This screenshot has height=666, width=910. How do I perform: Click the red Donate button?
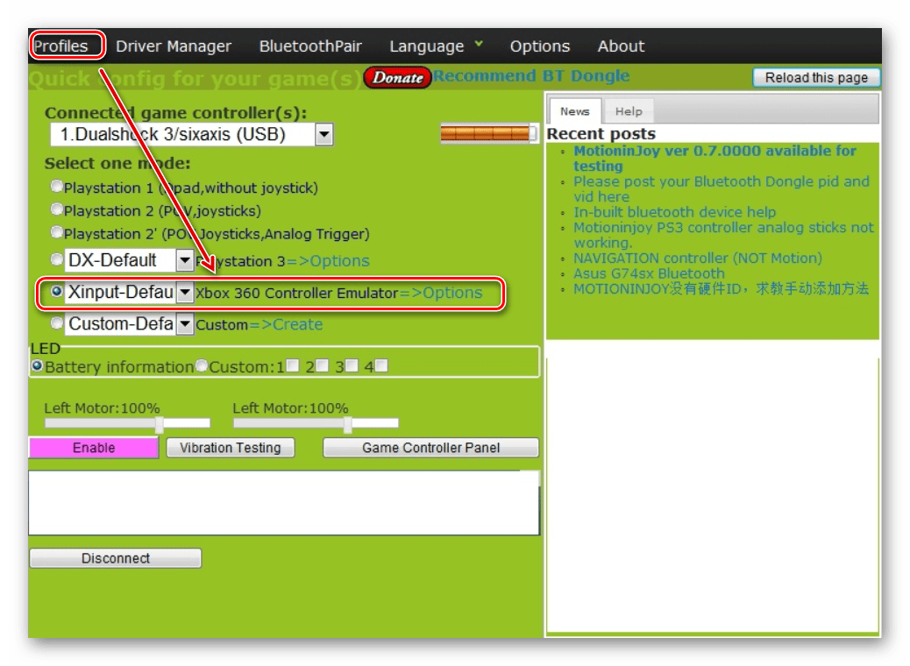tap(398, 77)
